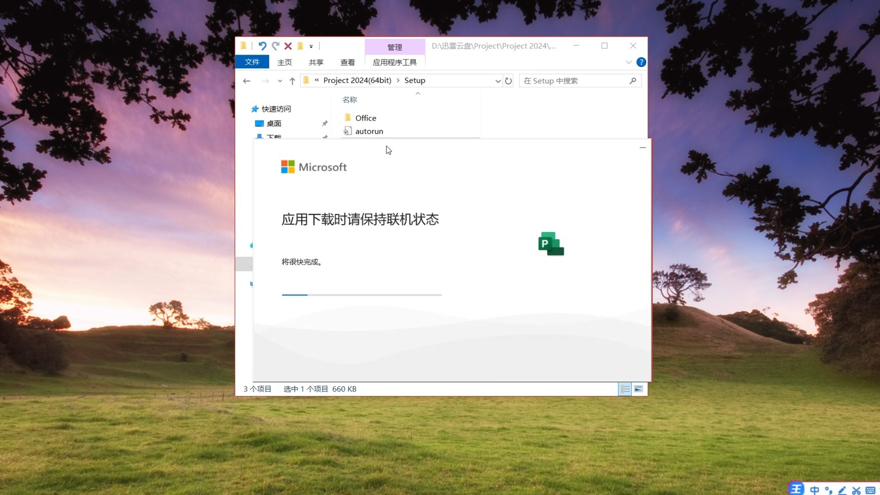Expand the navigation pane dropdown arrow
The width and height of the screenshot is (880, 495).
pos(280,81)
